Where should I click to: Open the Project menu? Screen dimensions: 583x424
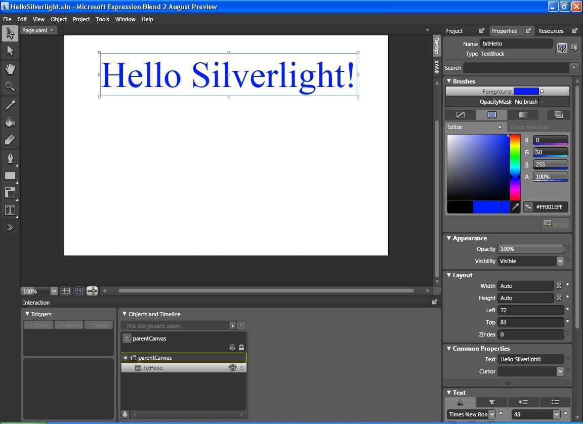pos(81,19)
